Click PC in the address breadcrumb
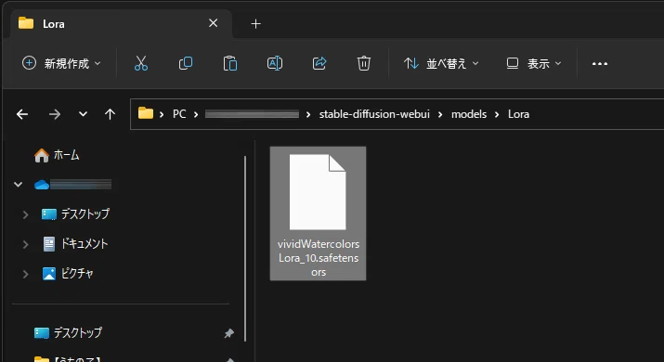 click(179, 114)
